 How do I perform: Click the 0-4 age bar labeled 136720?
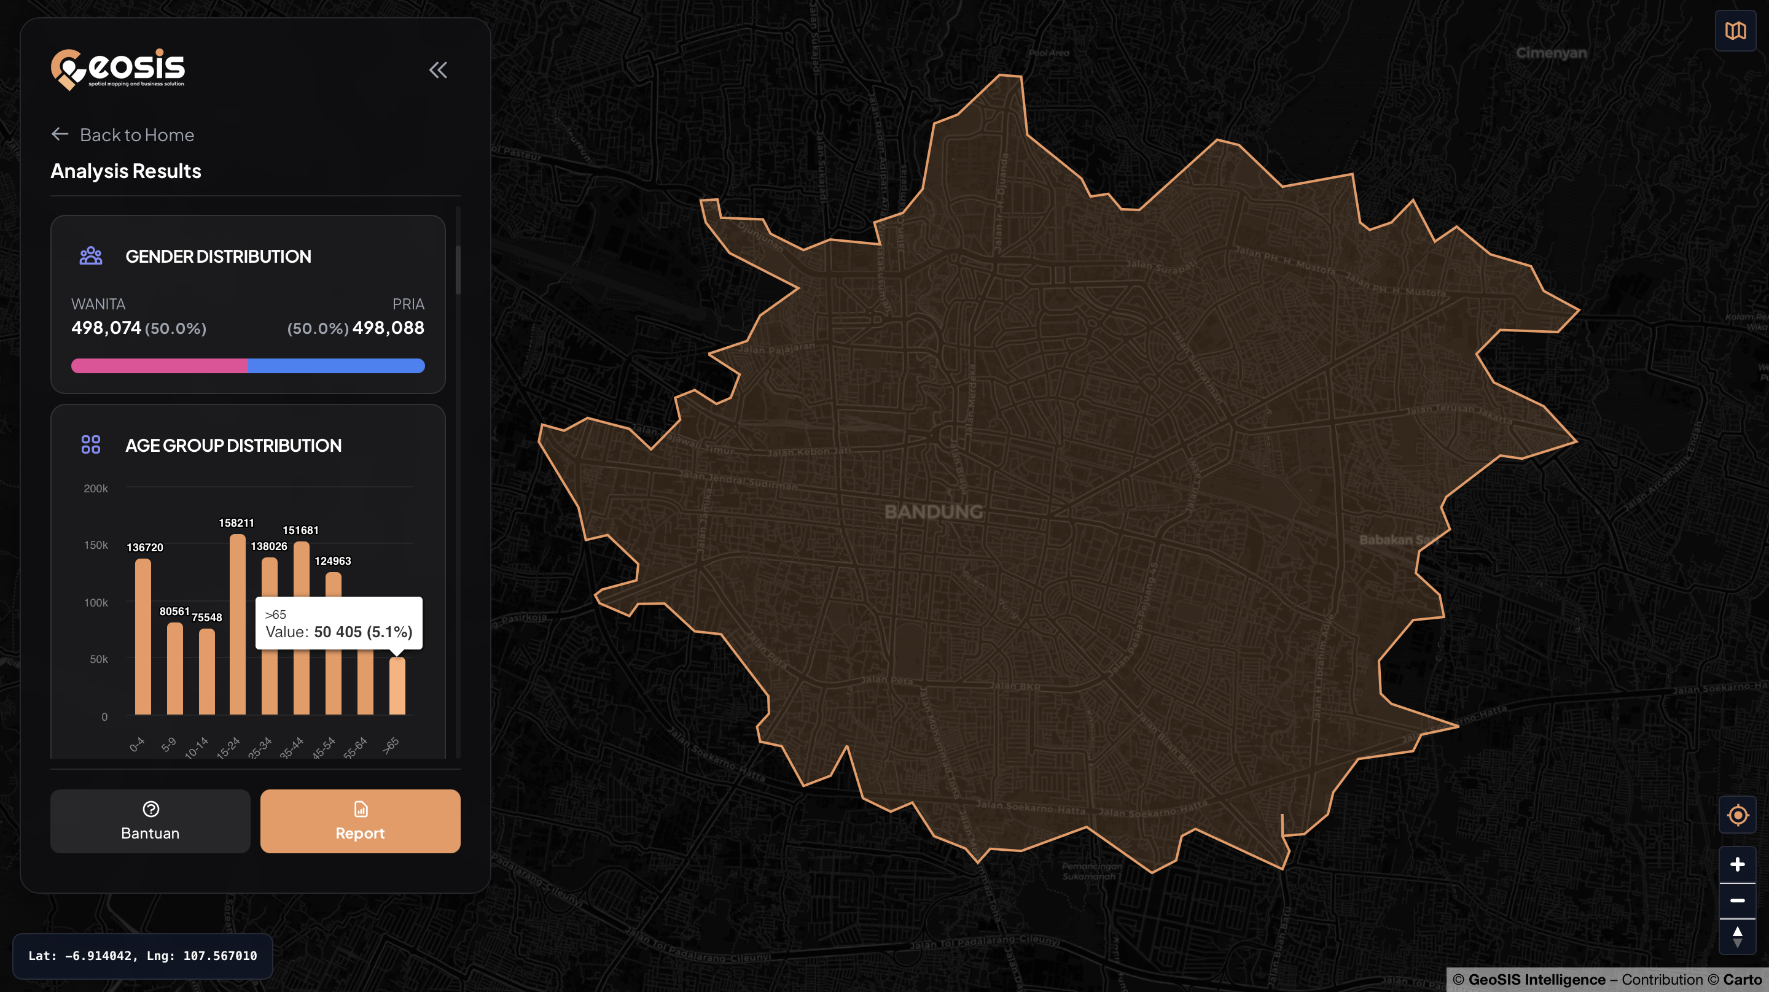click(x=143, y=637)
